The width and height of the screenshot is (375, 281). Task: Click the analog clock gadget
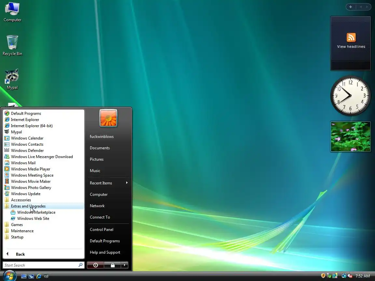point(350,96)
